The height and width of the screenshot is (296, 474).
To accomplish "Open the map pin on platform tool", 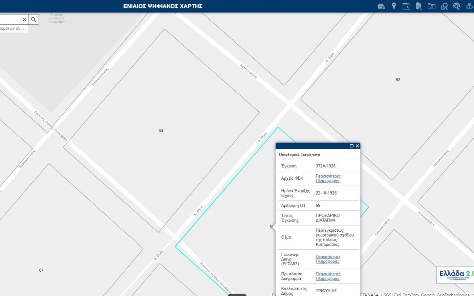I will point(469,6).
